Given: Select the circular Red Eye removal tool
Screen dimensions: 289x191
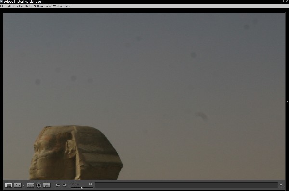Looking at the screenshot, I should pyautogui.click(x=39, y=185).
